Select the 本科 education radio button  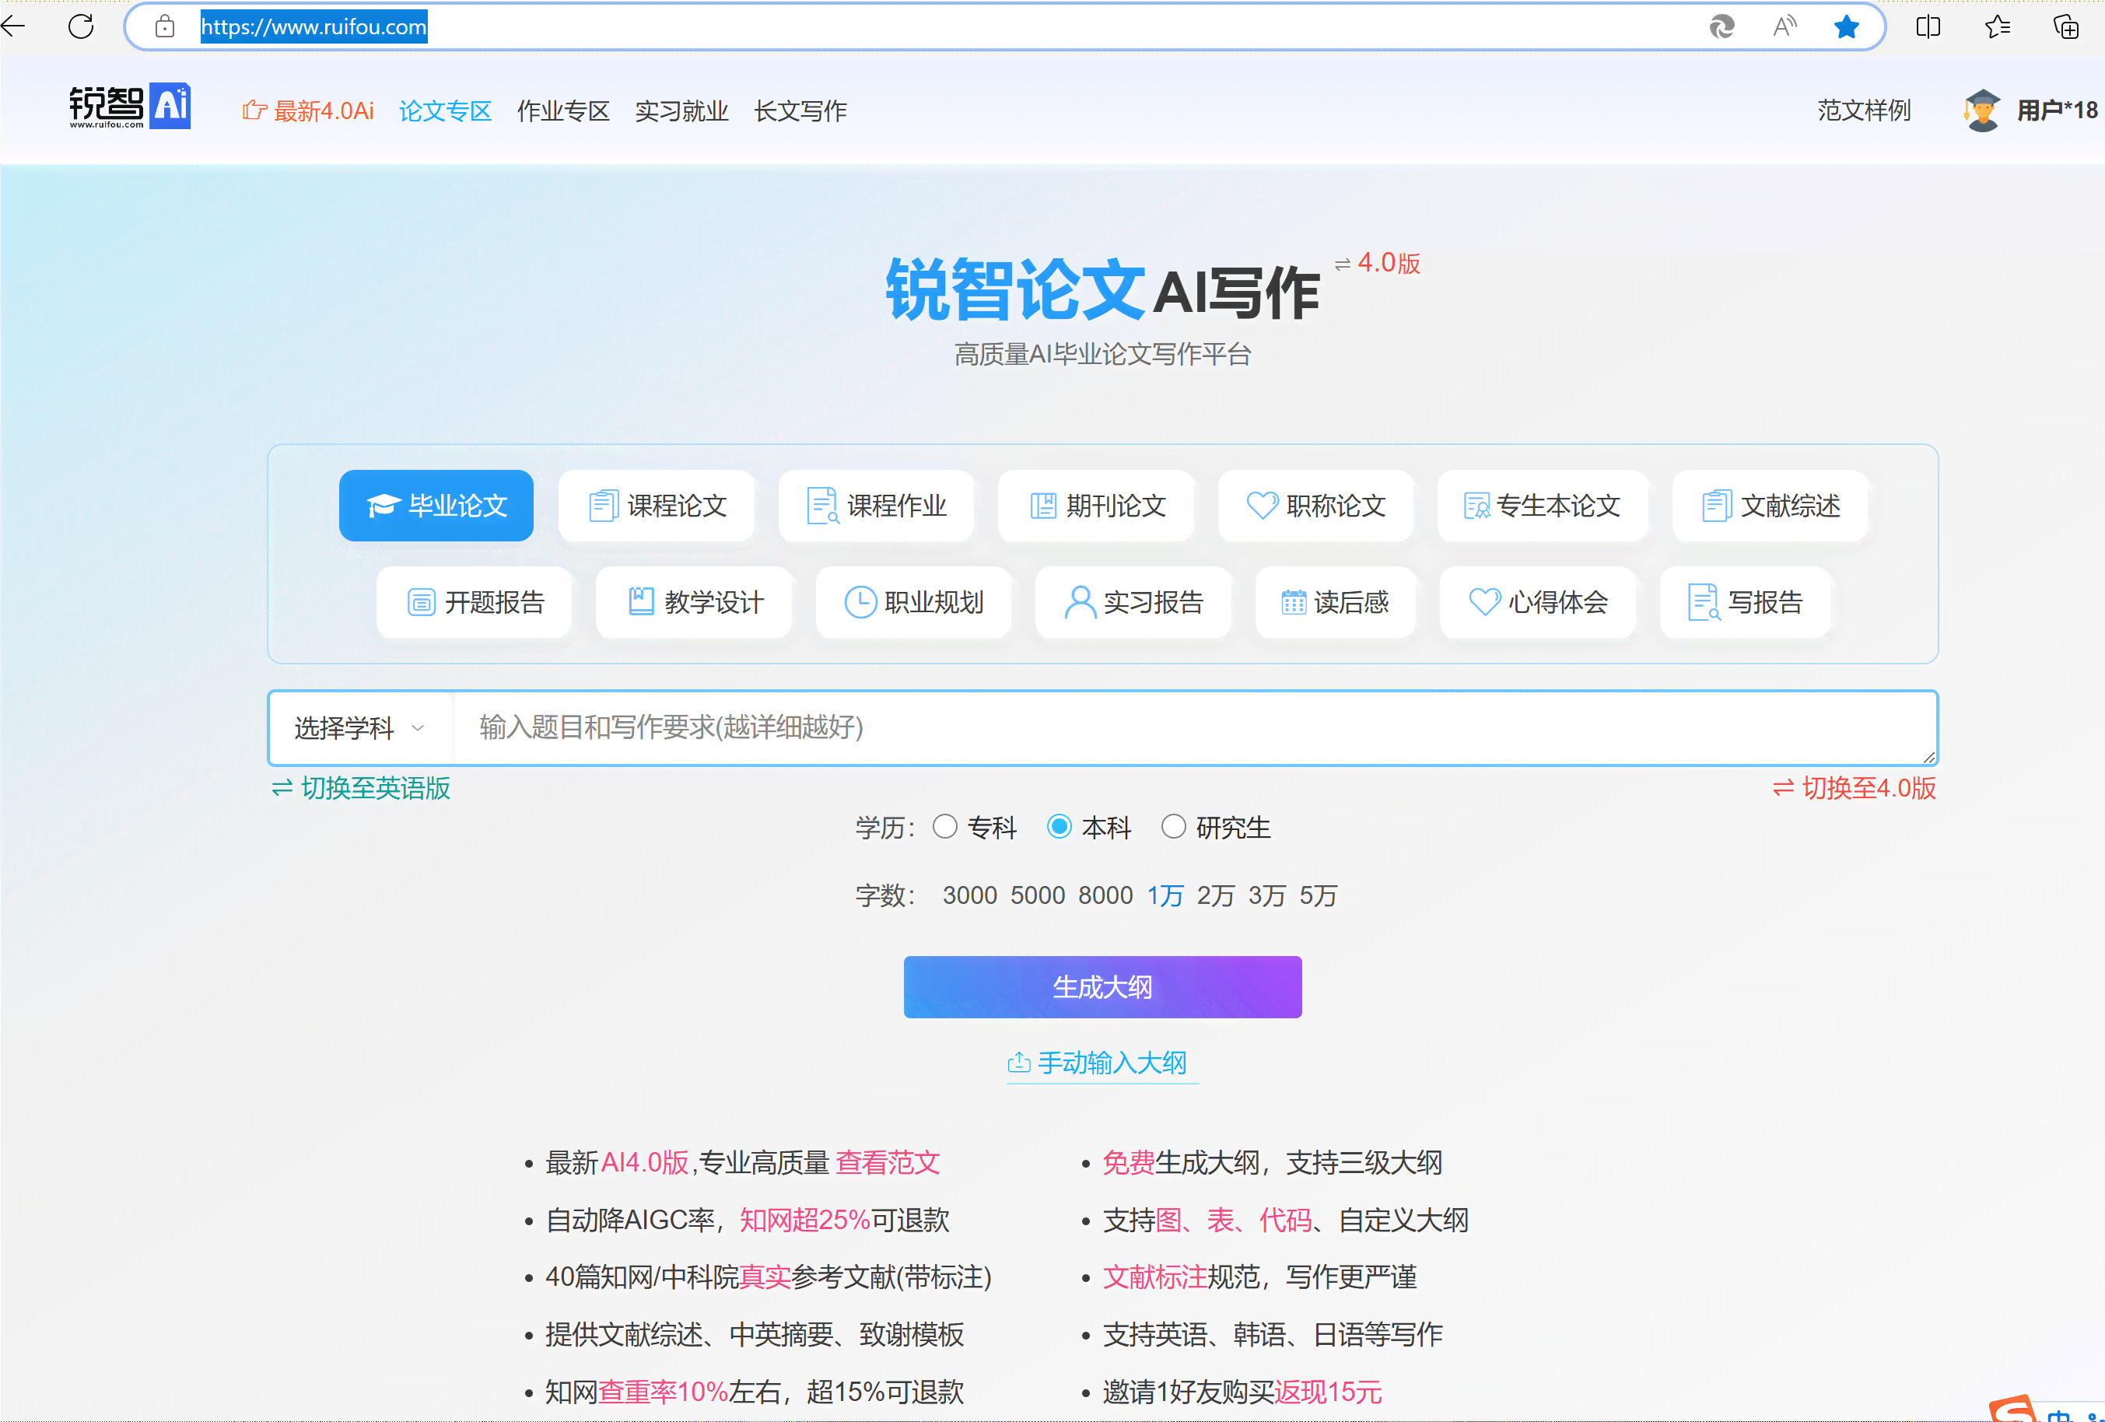pos(1059,827)
